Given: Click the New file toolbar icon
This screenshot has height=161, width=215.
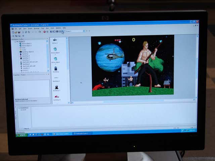Looking at the screenshot, I should point(13,32).
